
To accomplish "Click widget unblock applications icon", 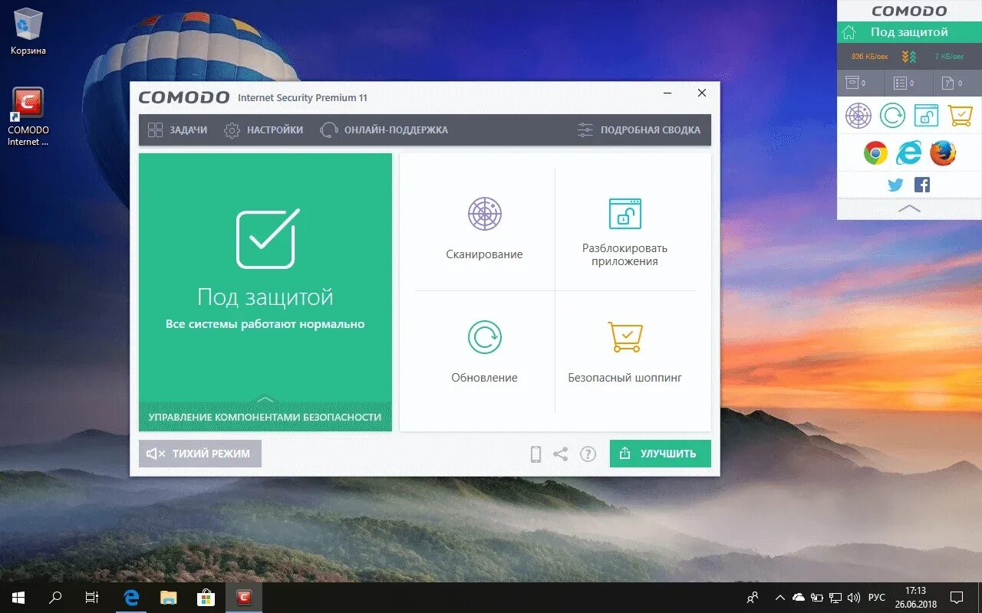I will point(926,116).
